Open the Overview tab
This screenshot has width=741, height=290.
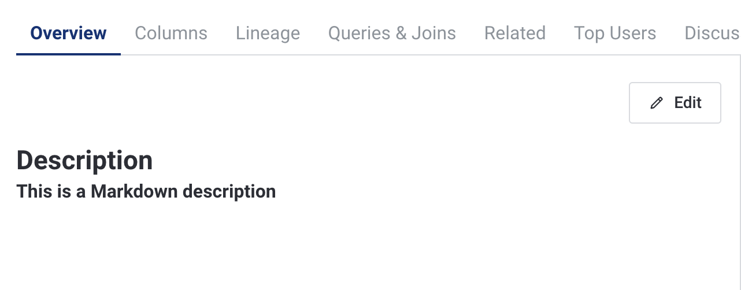tap(68, 34)
